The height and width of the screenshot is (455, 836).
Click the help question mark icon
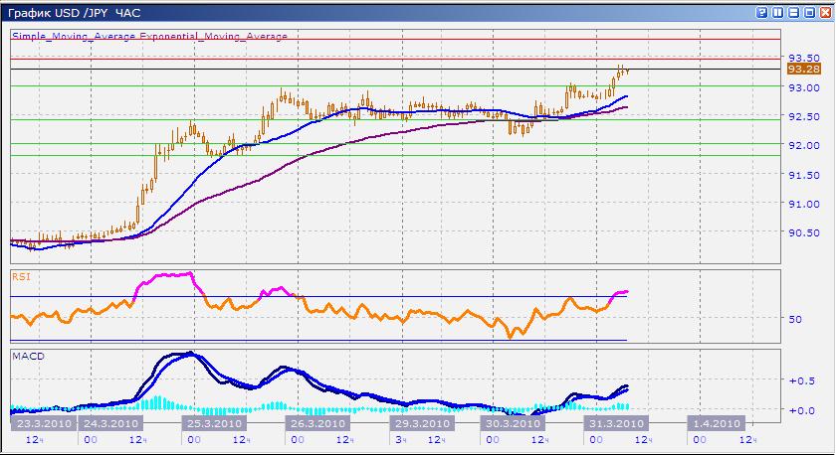(762, 13)
